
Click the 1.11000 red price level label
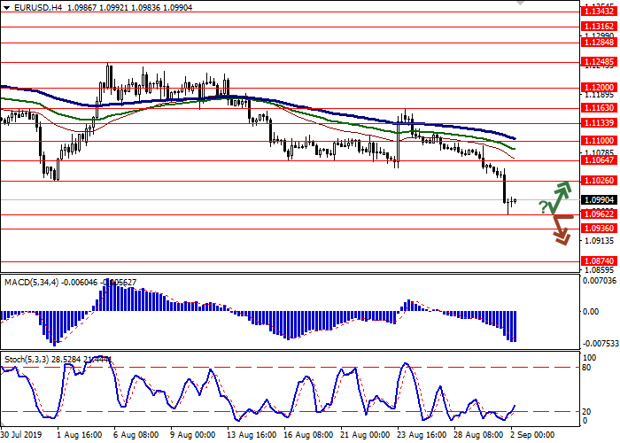click(599, 141)
